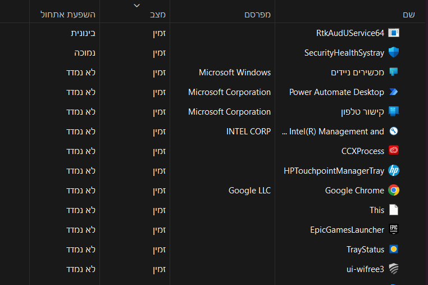Sort by the שם column header
Viewport: 428px width, 285px height.
point(409,14)
